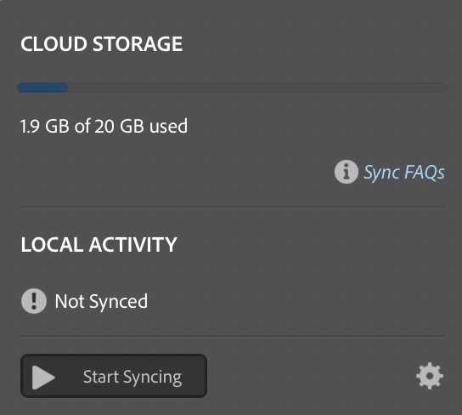Image resolution: width=462 pixels, height=415 pixels.
Task: Click the 1.9 GB of 20 GB used text
Action: [104, 126]
